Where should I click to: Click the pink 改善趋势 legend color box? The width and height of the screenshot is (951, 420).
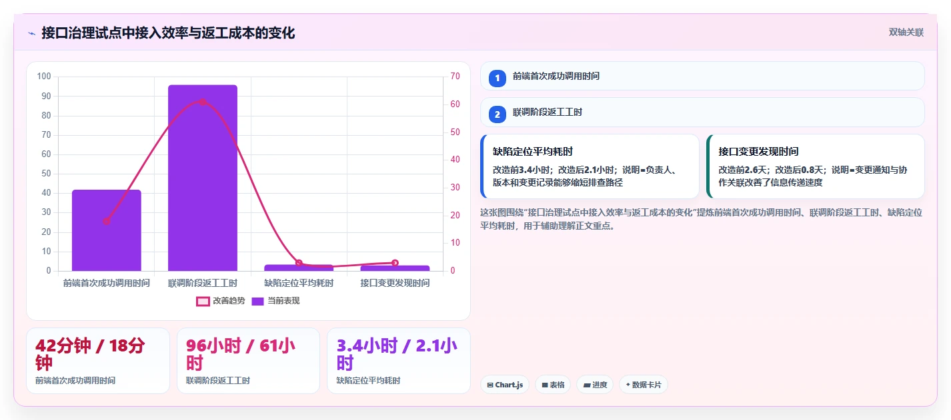tap(203, 301)
